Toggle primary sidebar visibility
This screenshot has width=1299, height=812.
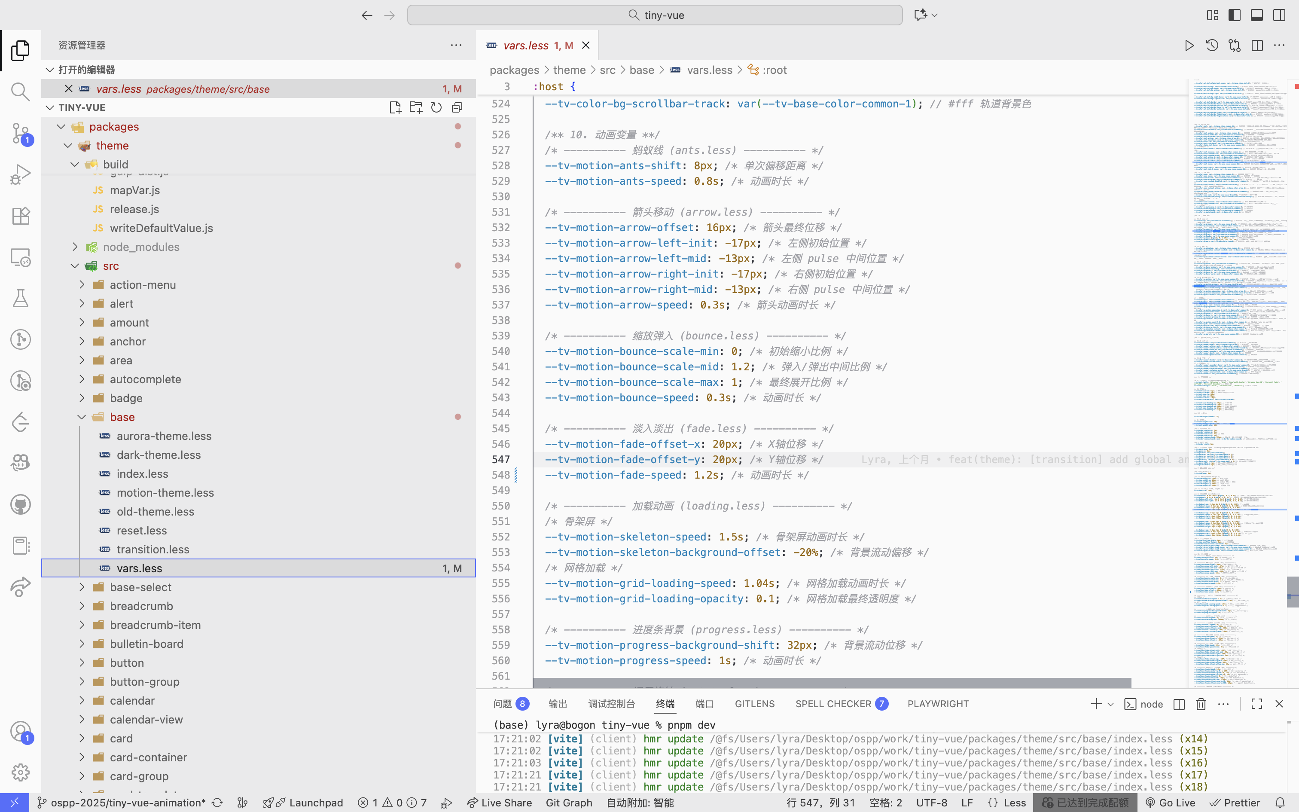click(1235, 15)
